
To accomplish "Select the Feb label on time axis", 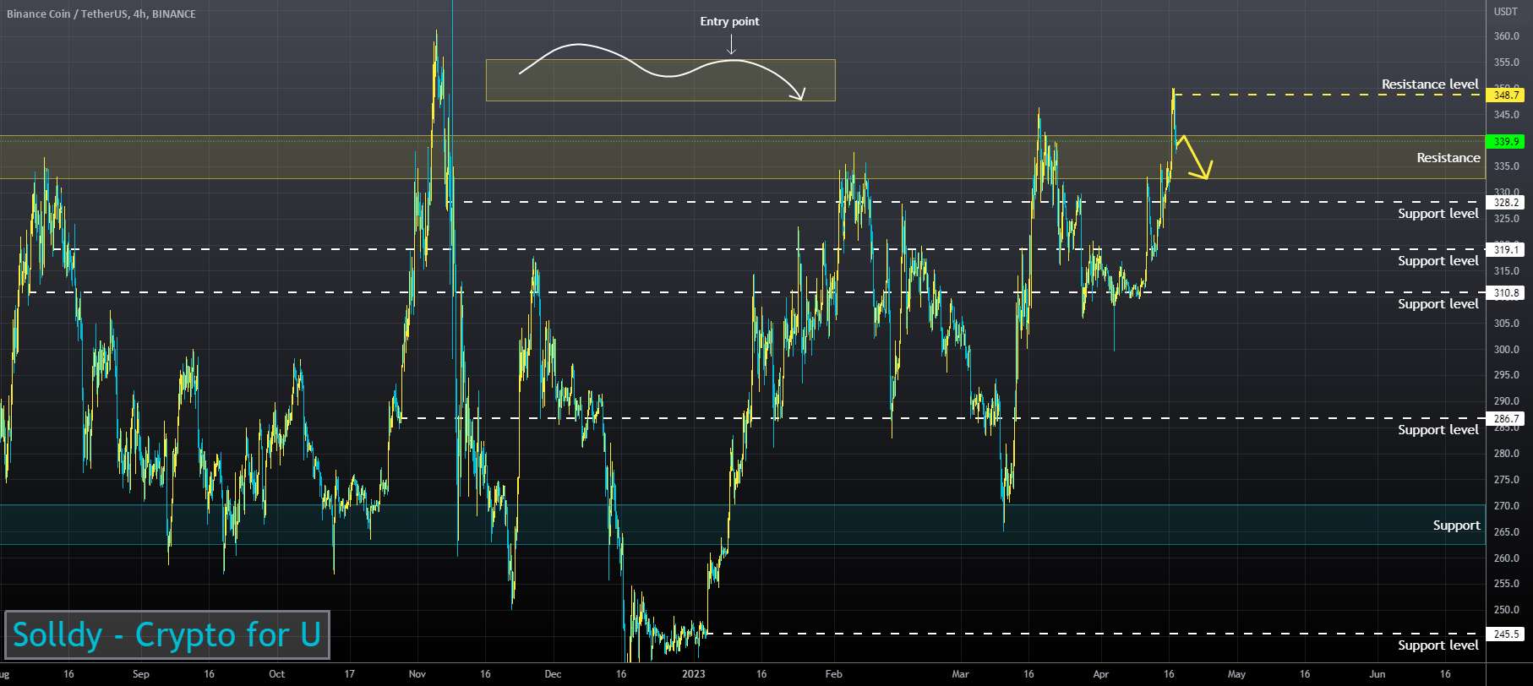I will [833, 674].
